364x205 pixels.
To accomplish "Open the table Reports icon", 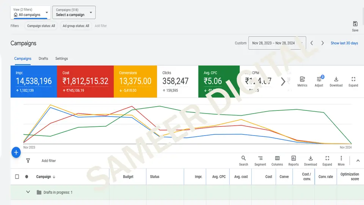I will 293,158.
